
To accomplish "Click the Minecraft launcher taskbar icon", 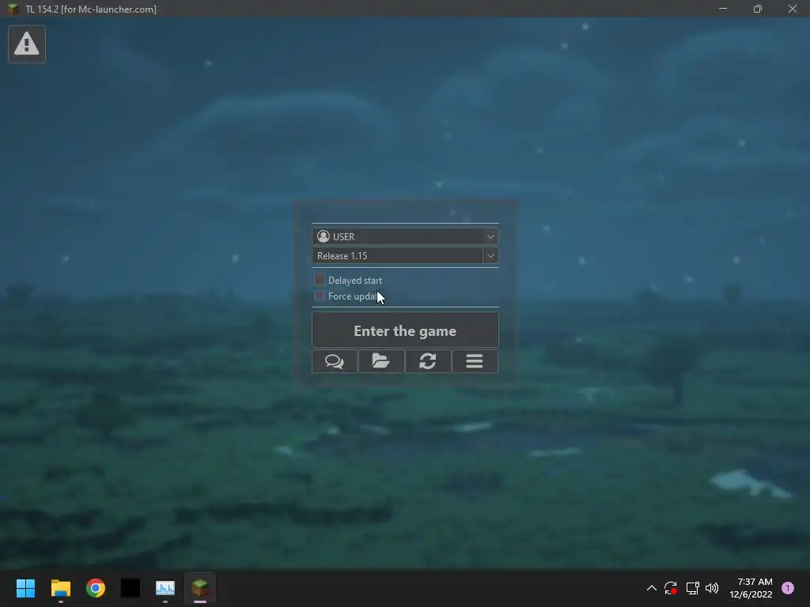I will pos(200,588).
